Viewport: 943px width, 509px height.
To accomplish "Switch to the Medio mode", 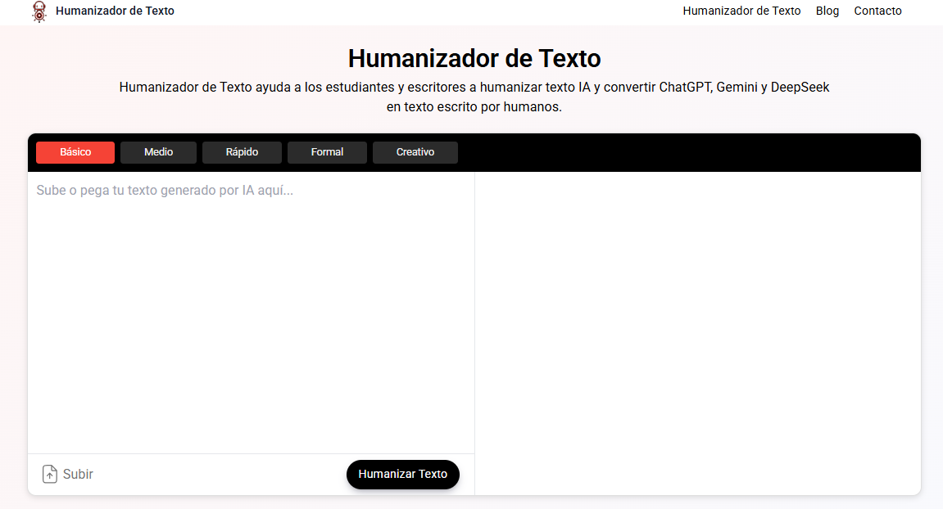I will (x=158, y=152).
